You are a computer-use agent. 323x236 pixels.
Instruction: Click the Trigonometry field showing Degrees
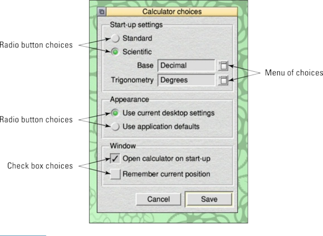(186, 80)
